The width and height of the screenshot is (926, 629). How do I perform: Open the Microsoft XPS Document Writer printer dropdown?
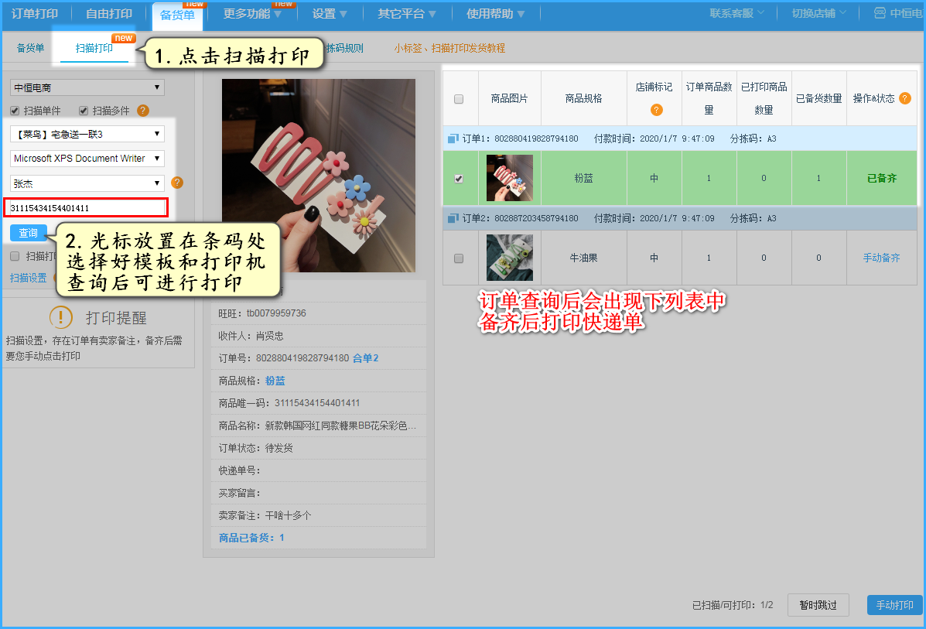coord(87,159)
